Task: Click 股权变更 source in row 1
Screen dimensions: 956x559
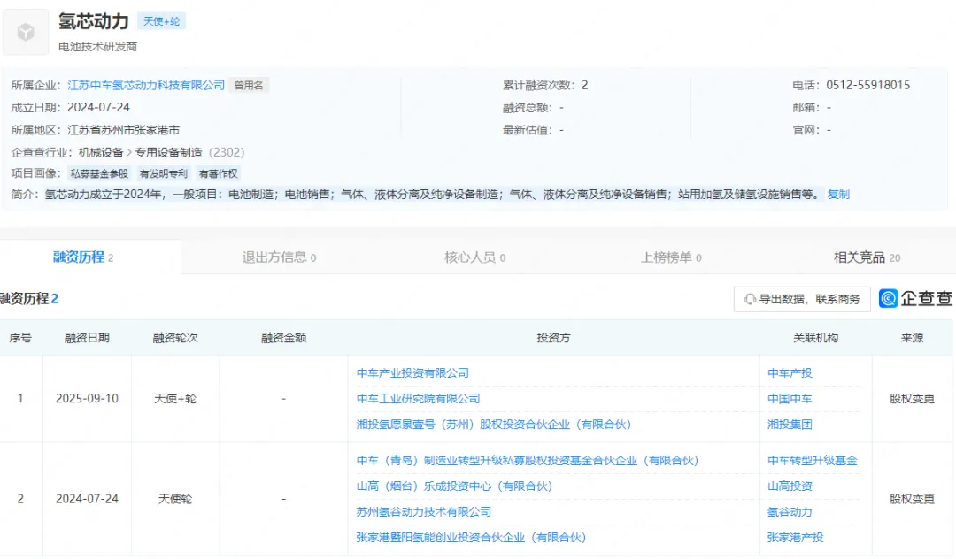Action: 912,398
